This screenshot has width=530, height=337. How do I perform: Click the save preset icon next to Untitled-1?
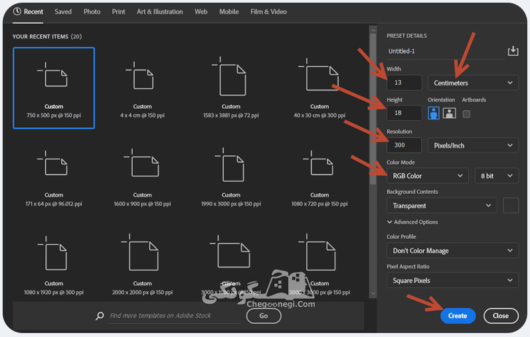pos(513,51)
